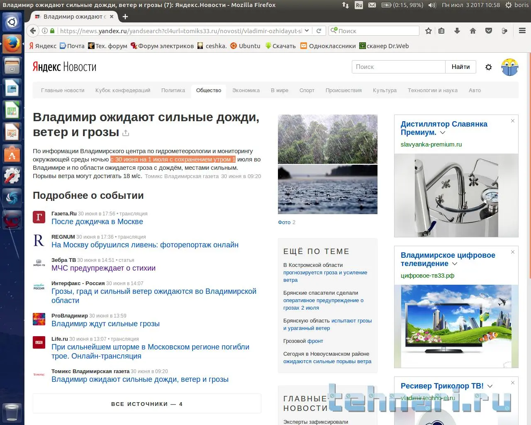Close the Владимирское цифровое телевидение ad
Screen dimensions: 531x425
tap(513, 252)
